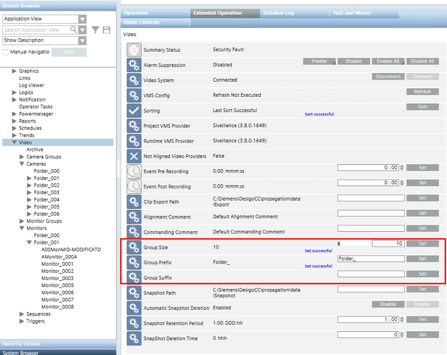Click the Sorting checkmark icon
This screenshot has width=447, height=355.
134,111
